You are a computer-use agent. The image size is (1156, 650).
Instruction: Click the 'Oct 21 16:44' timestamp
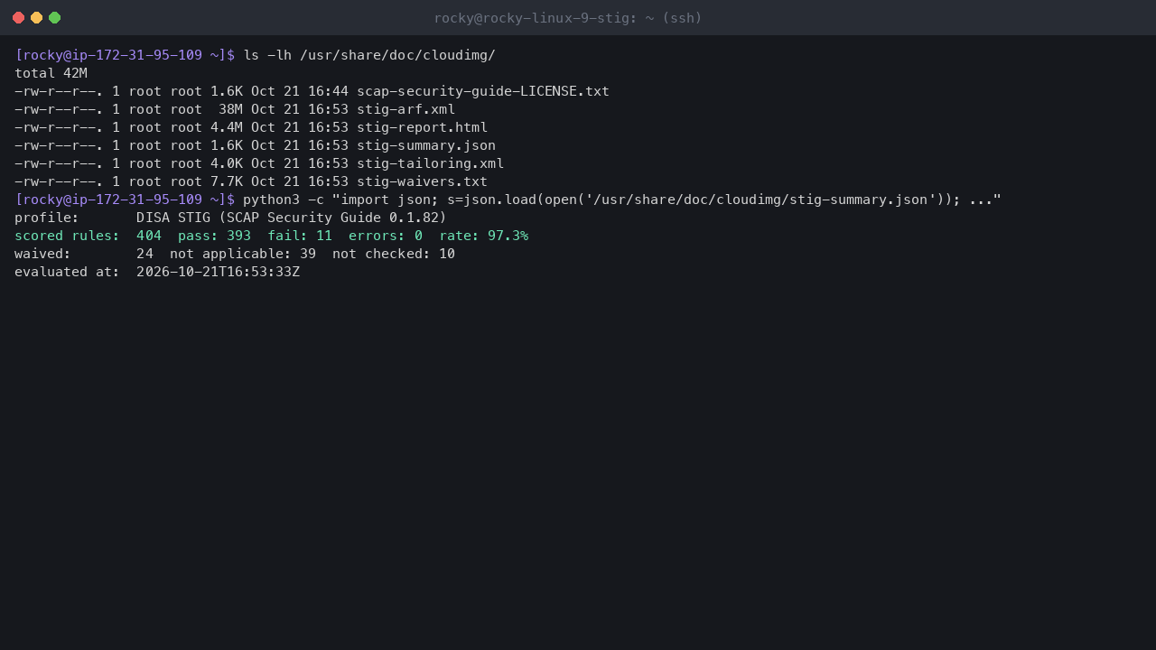click(300, 91)
